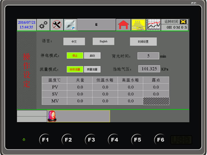Select 停止 for power failure mode
This screenshot has width=207, height=155.
click(75, 55)
